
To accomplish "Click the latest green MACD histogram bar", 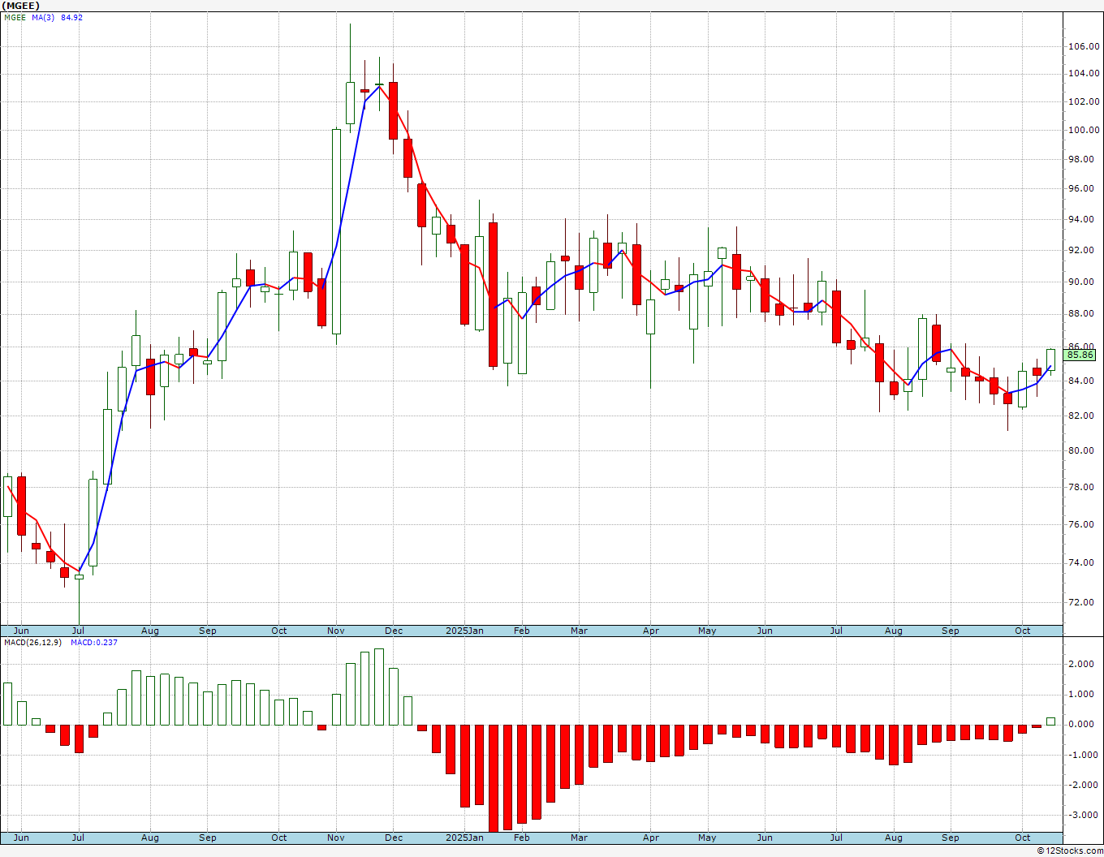I will (1051, 721).
